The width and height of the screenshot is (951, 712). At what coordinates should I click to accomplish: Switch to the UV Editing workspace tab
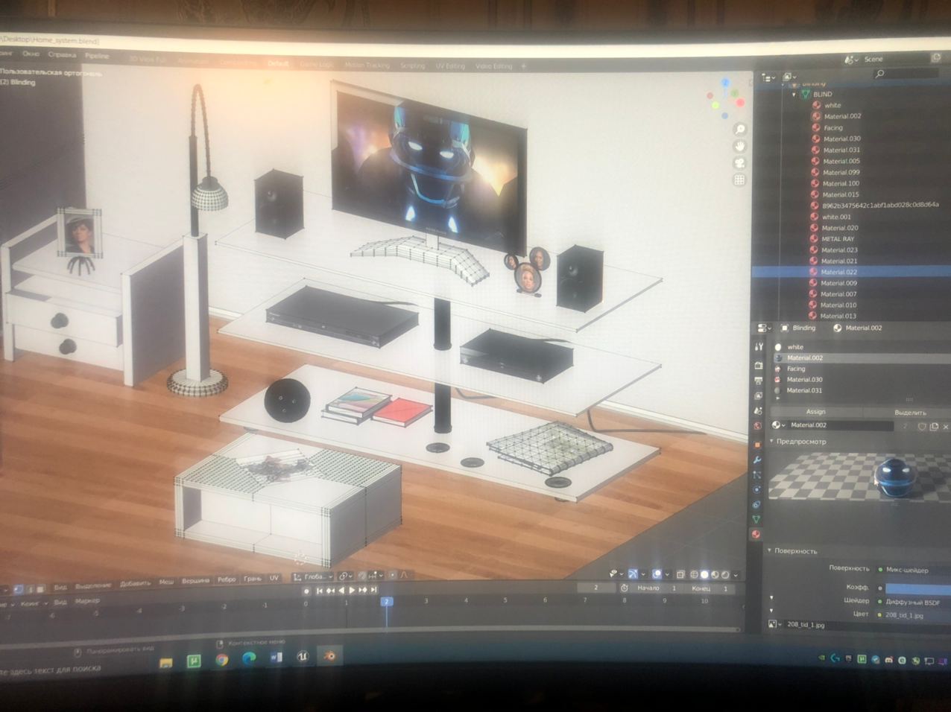(450, 66)
